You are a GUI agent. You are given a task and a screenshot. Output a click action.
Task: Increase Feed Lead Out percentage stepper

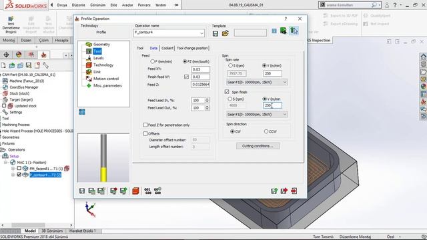point(207,107)
